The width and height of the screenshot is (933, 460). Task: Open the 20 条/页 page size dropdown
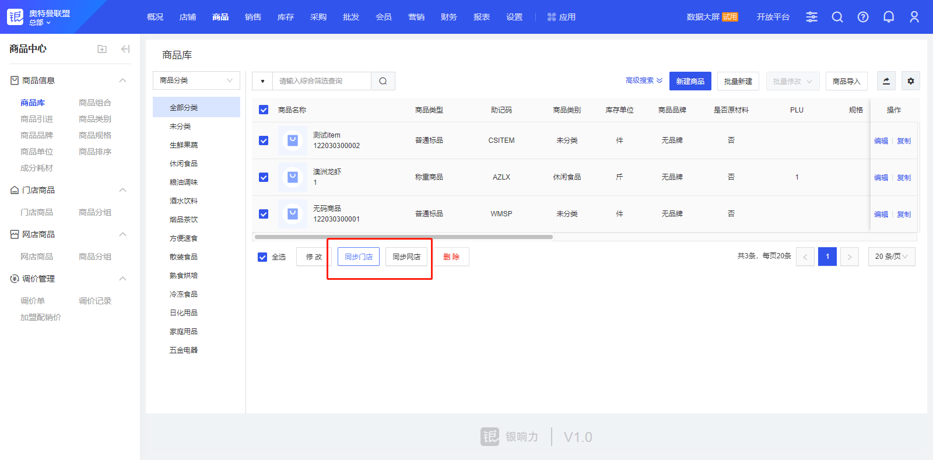(891, 257)
